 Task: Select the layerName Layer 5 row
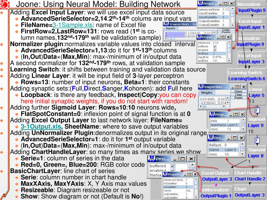(225, 125)
